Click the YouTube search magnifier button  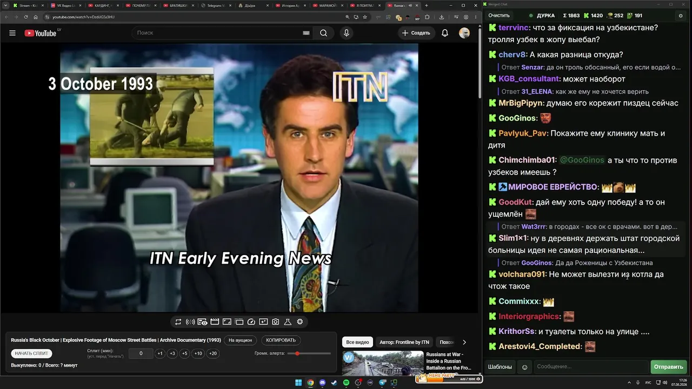click(x=323, y=33)
